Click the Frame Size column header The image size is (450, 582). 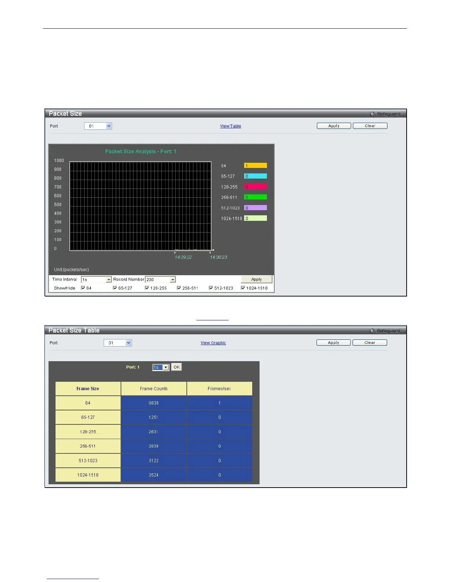point(88,389)
